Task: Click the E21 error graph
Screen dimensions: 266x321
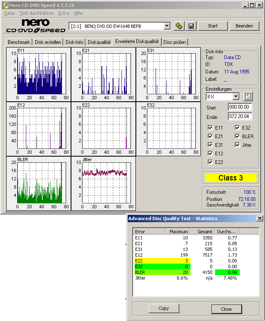Action: coord(103,75)
